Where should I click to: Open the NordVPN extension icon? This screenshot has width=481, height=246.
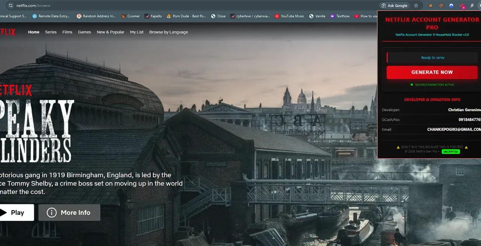tap(451, 6)
